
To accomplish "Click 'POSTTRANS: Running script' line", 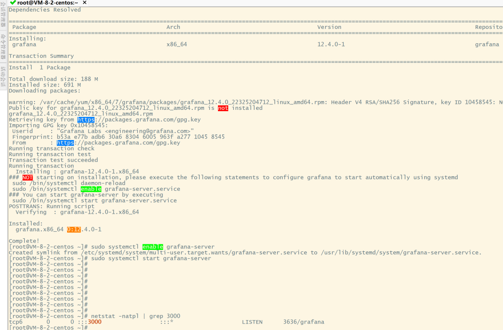I will [x=52, y=206].
